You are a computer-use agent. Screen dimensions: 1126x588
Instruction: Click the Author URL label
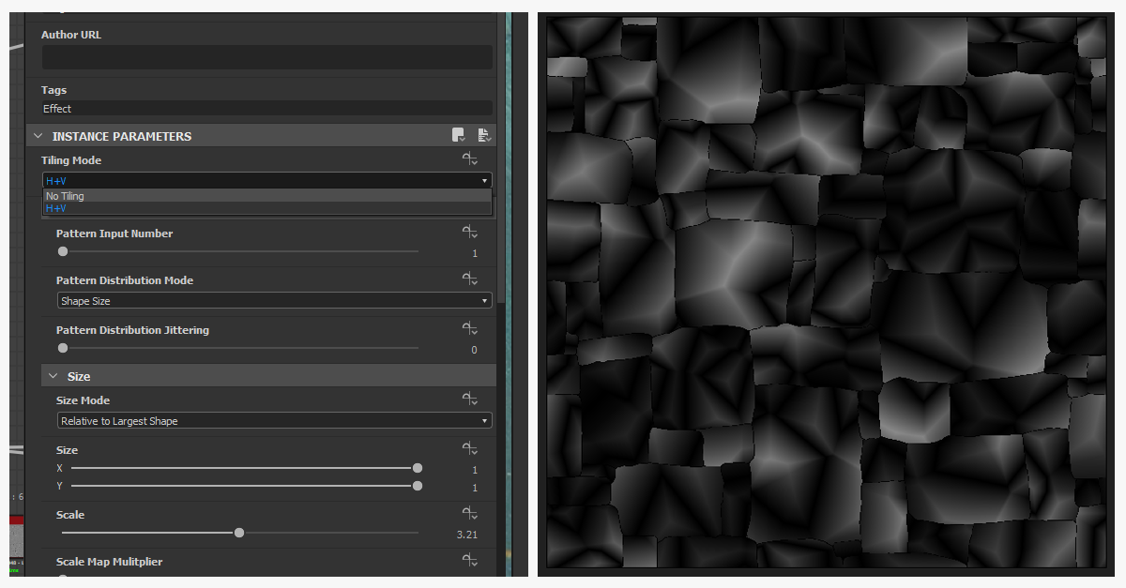[71, 35]
